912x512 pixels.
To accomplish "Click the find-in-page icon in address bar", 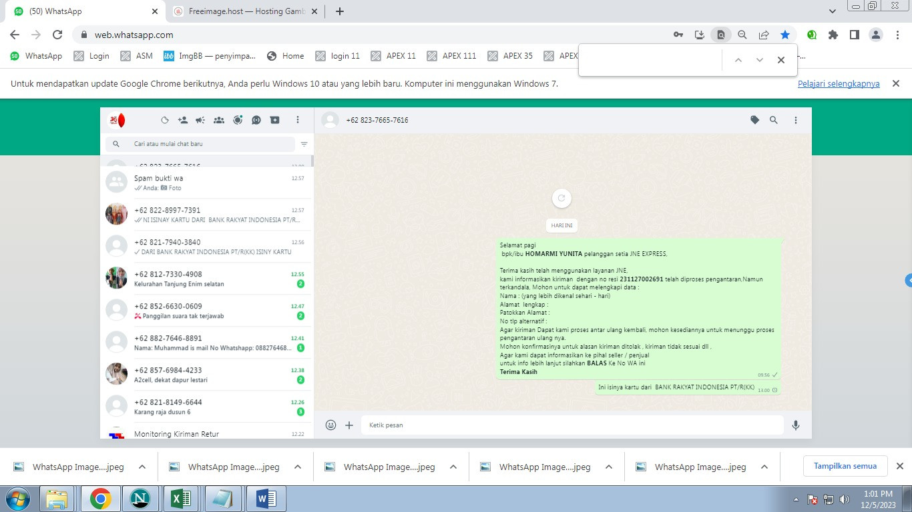I will pyautogui.click(x=721, y=35).
